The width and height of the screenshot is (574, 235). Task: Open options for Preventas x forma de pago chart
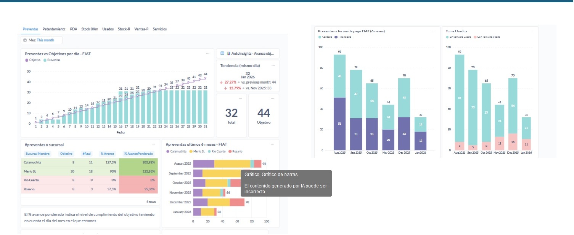pyautogui.click(x=434, y=31)
